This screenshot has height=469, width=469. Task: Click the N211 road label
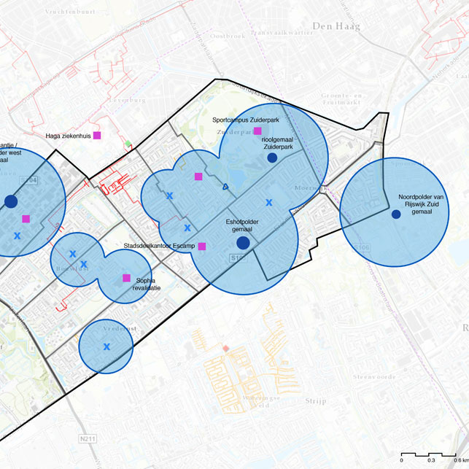coord(88,438)
